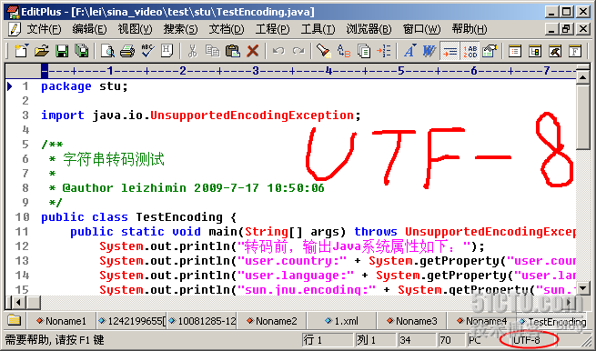Open font settings with the blue A icon

(409, 51)
